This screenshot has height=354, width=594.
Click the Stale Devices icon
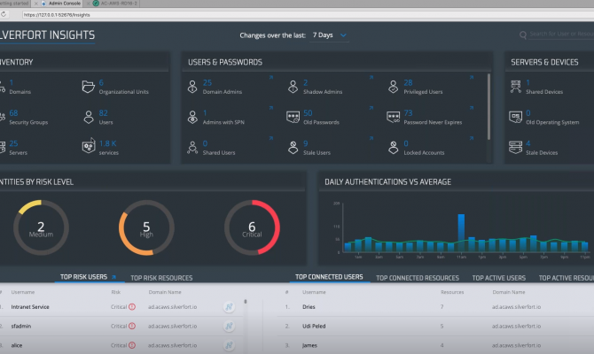click(516, 148)
